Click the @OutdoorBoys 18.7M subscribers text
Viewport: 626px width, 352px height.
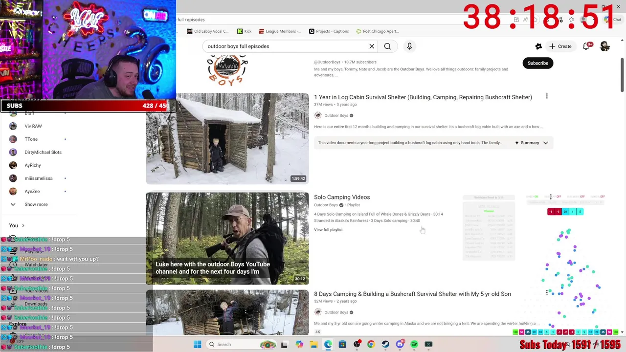(x=345, y=62)
